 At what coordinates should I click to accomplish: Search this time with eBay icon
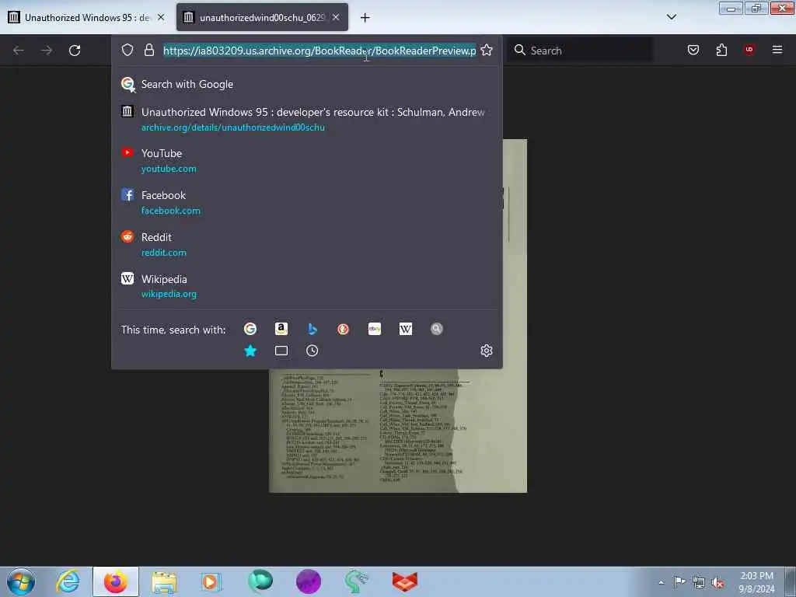click(375, 329)
